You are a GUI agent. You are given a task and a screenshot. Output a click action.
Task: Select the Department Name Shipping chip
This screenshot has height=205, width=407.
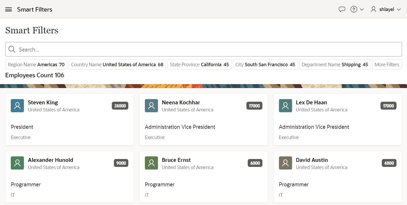335,64
